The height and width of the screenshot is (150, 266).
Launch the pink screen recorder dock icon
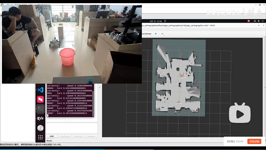40,99
